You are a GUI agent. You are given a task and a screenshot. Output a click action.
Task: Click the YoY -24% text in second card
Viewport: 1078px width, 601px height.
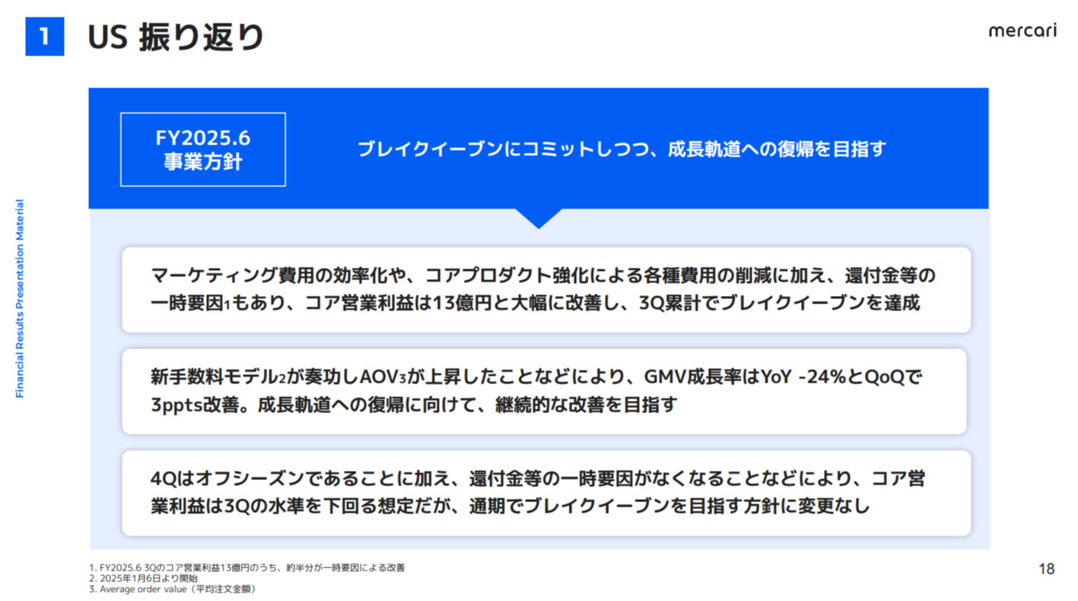(812, 377)
